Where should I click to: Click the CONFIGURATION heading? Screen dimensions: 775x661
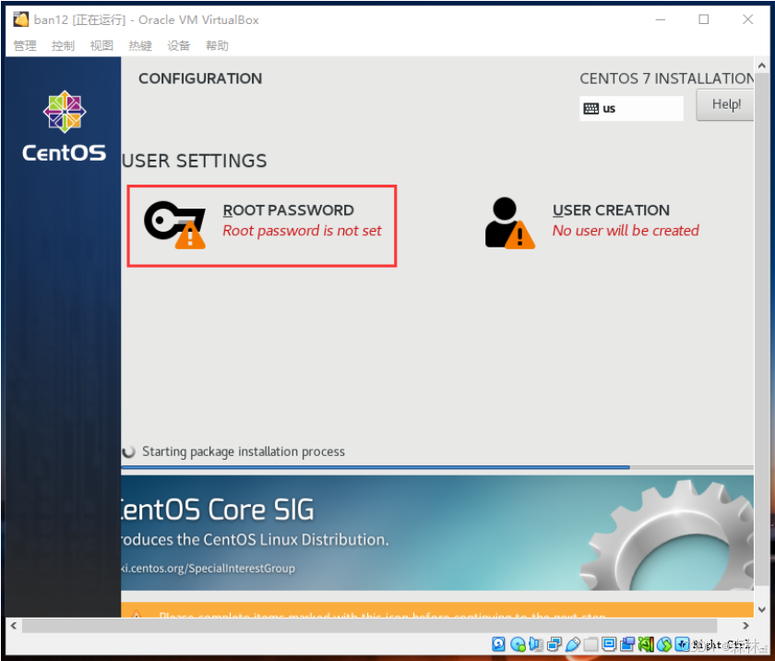(200, 78)
